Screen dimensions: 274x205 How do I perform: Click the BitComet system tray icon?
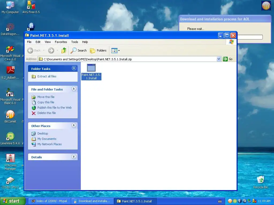pyautogui.click(x=230, y=201)
